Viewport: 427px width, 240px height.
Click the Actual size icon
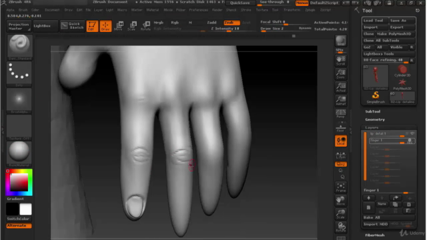341,87
